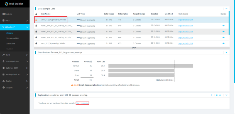The height and width of the screenshot is (114, 235).
Task: Click the Tool Builder logo
Action: [x=14, y=4]
